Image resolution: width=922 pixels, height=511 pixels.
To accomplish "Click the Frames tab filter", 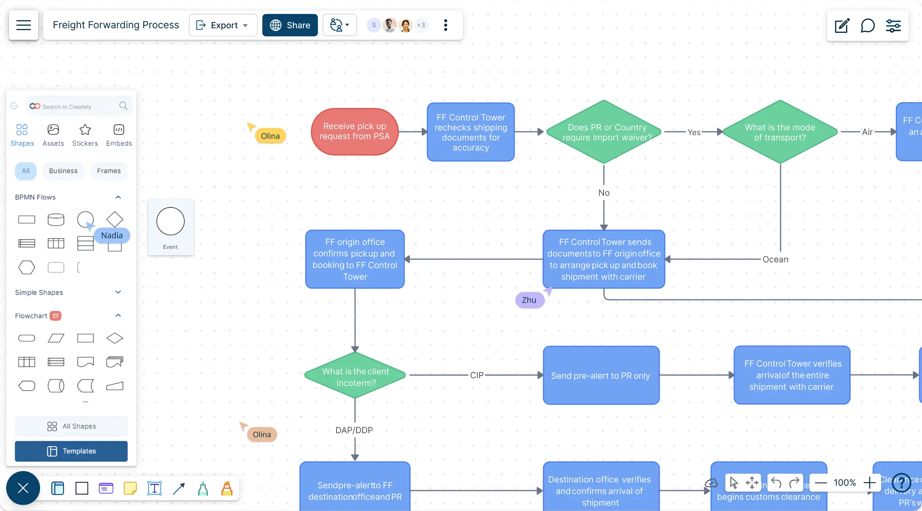I will tap(109, 170).
